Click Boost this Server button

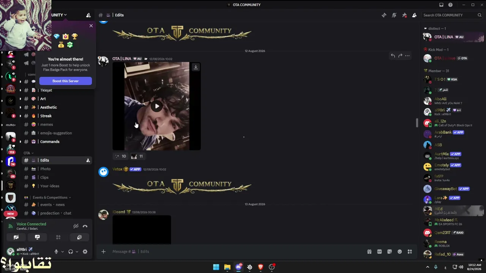[x=65, y=81]
